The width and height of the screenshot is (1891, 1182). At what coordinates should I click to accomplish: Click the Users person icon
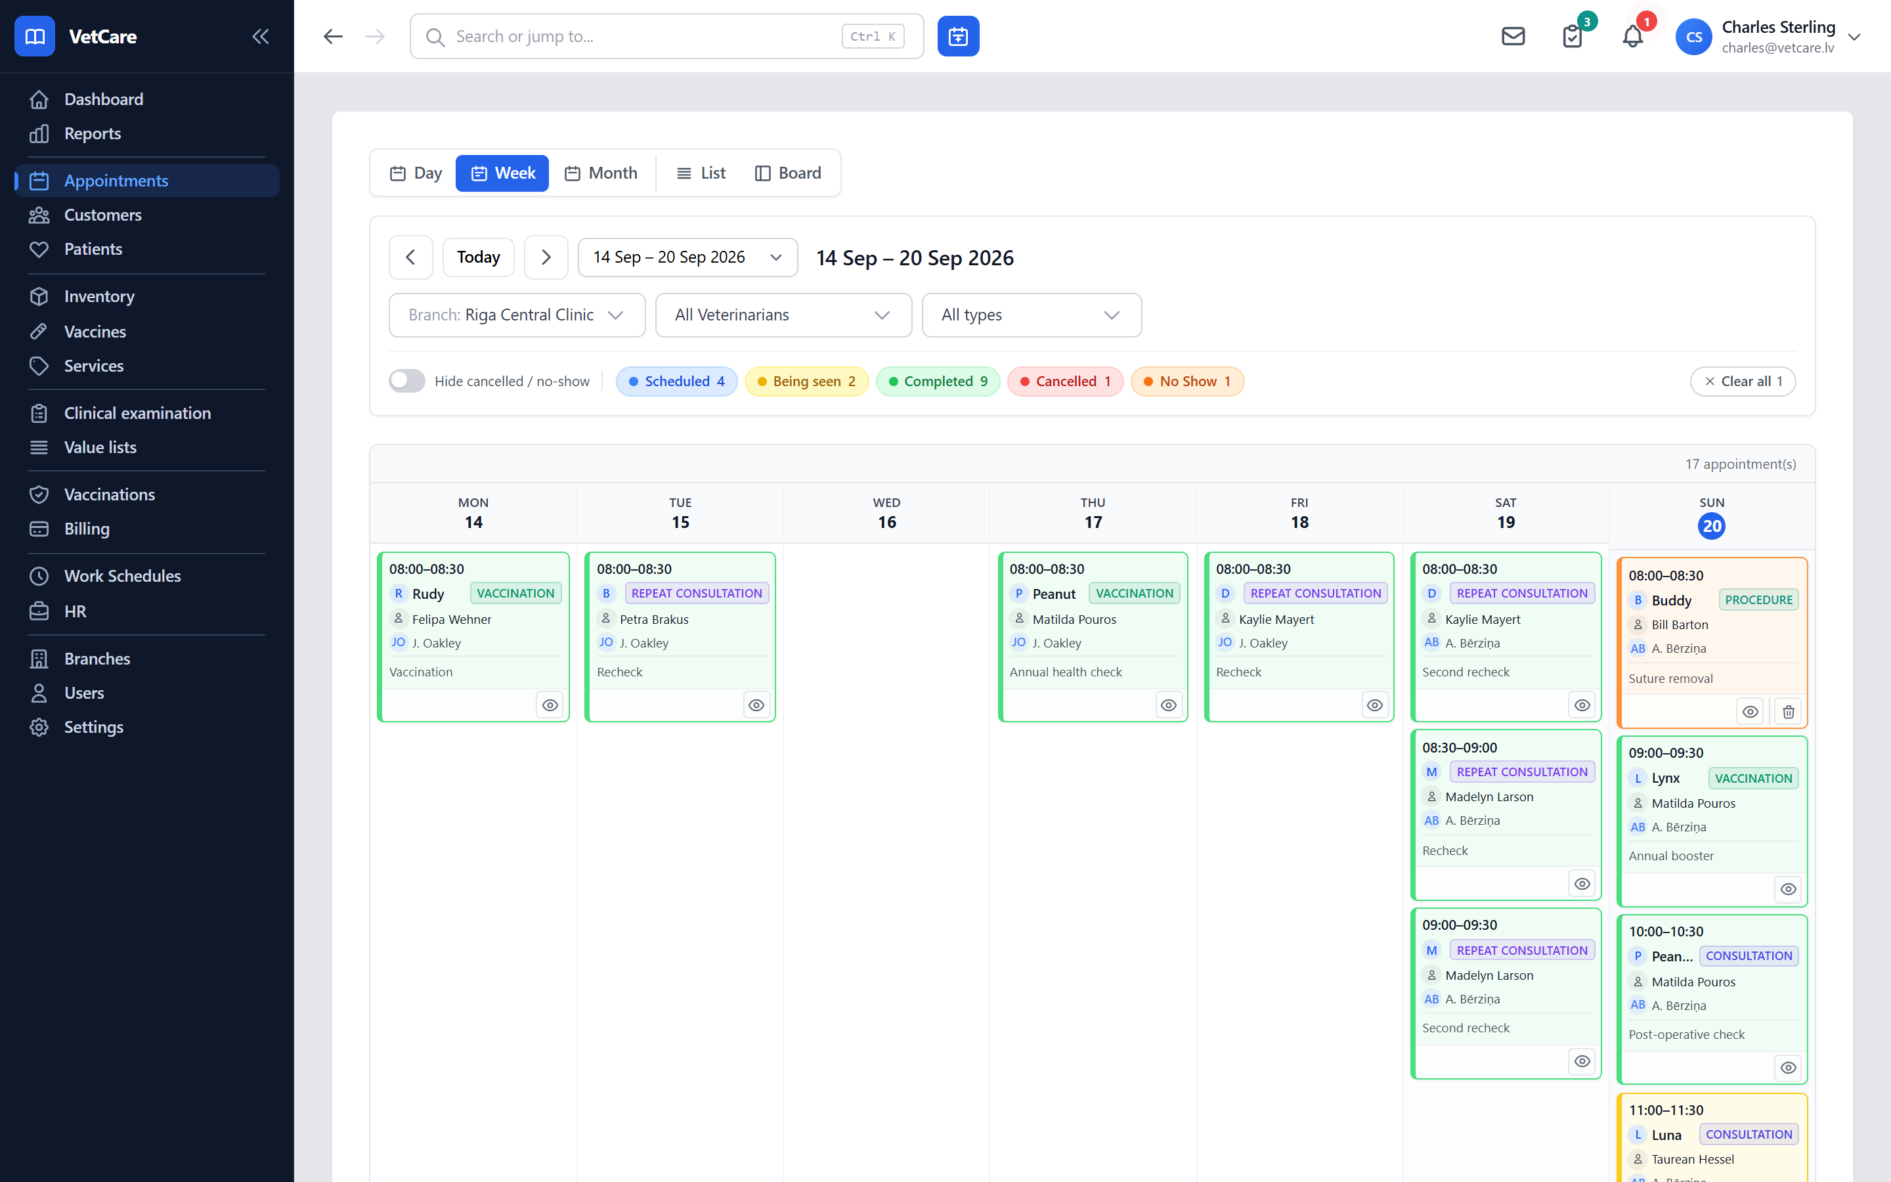(x=38, y=693)
